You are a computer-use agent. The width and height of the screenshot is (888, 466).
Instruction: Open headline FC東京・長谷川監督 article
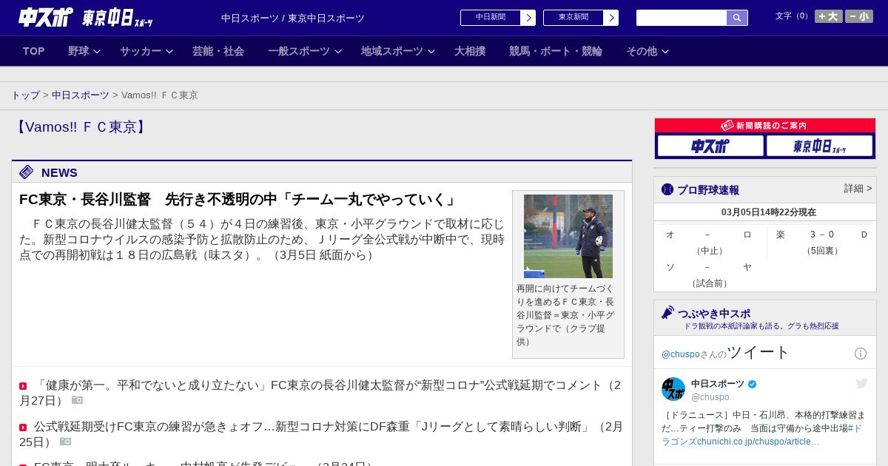pyautogui.click(x=238, y=200)
